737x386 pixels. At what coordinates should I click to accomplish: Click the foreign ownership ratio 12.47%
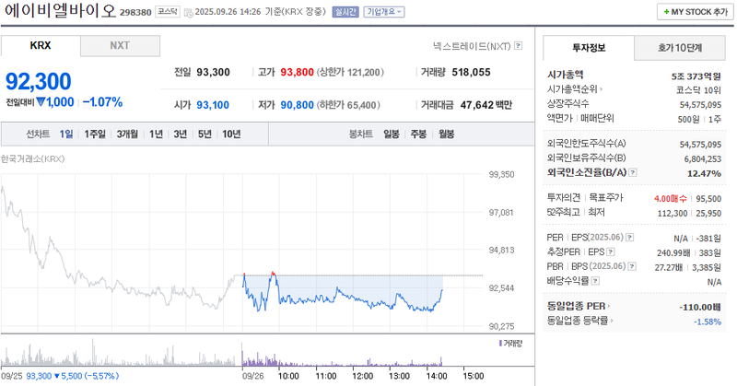point(704,173)
